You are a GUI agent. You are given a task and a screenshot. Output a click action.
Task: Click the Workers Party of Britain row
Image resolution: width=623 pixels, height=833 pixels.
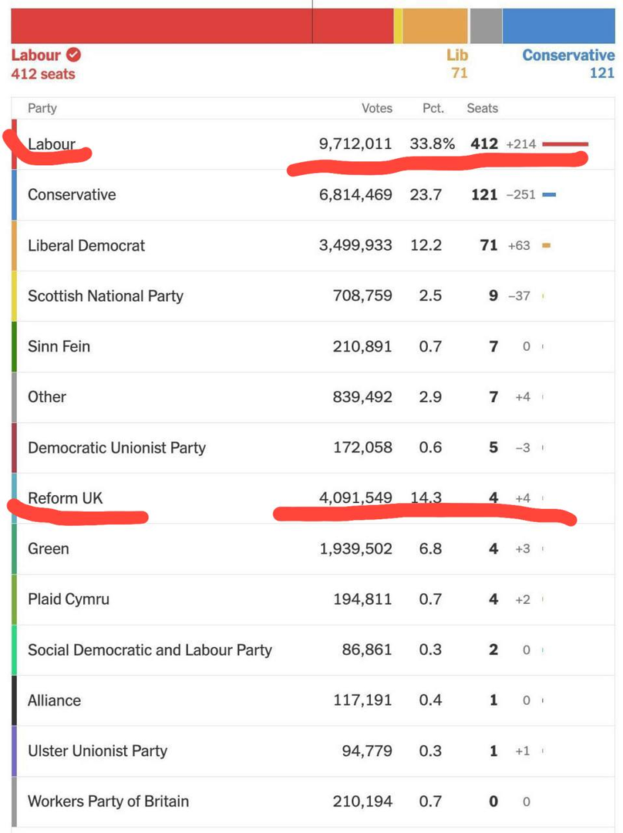108,801
